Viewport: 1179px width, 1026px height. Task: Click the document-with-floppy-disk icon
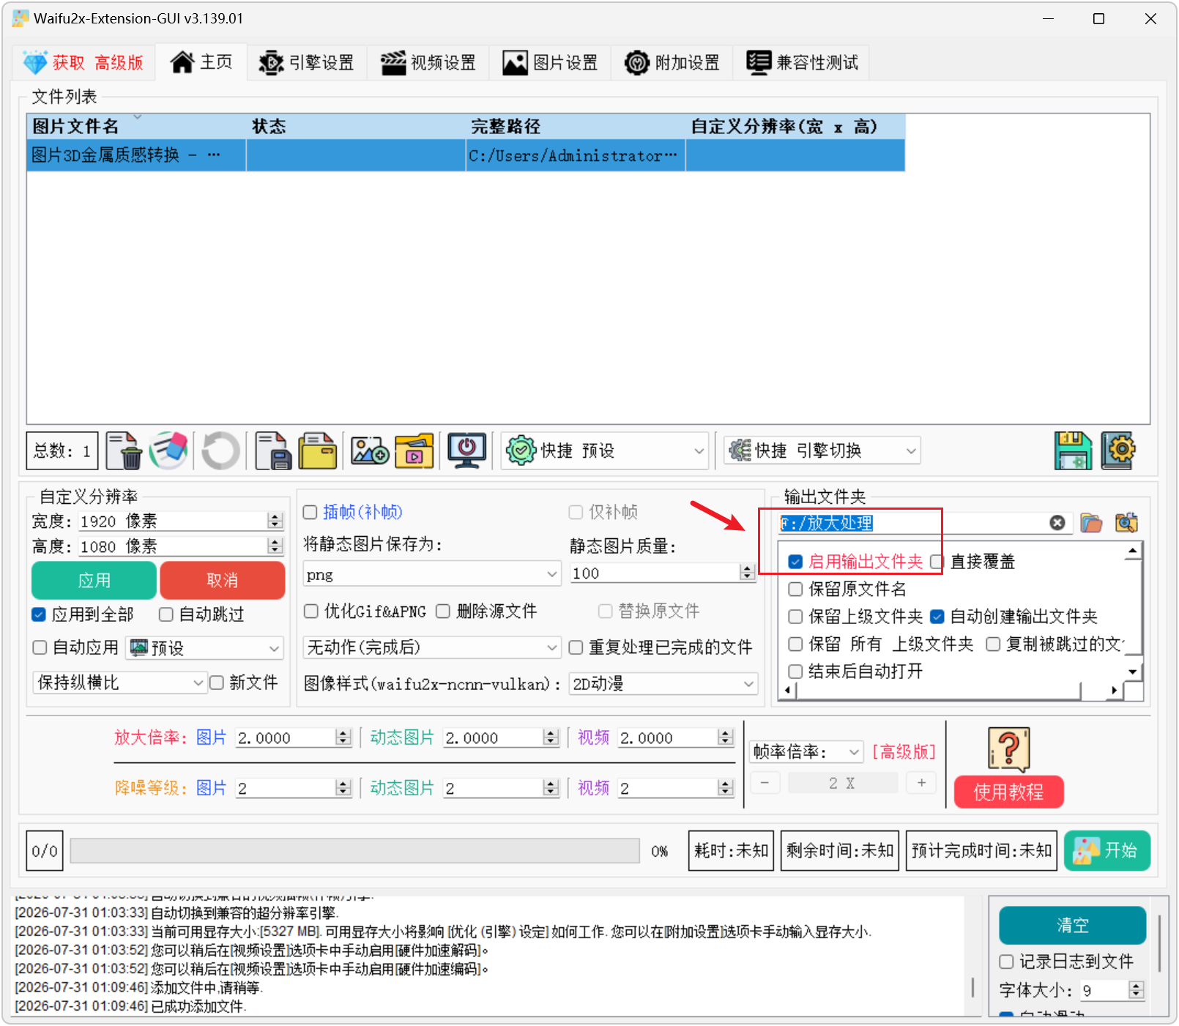coord(273,450)
